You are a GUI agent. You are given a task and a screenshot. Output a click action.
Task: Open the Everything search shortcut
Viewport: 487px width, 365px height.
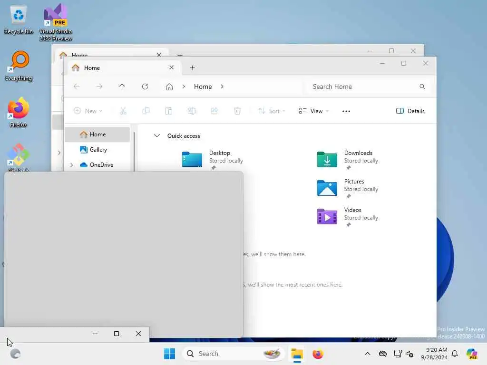[19, 67]
